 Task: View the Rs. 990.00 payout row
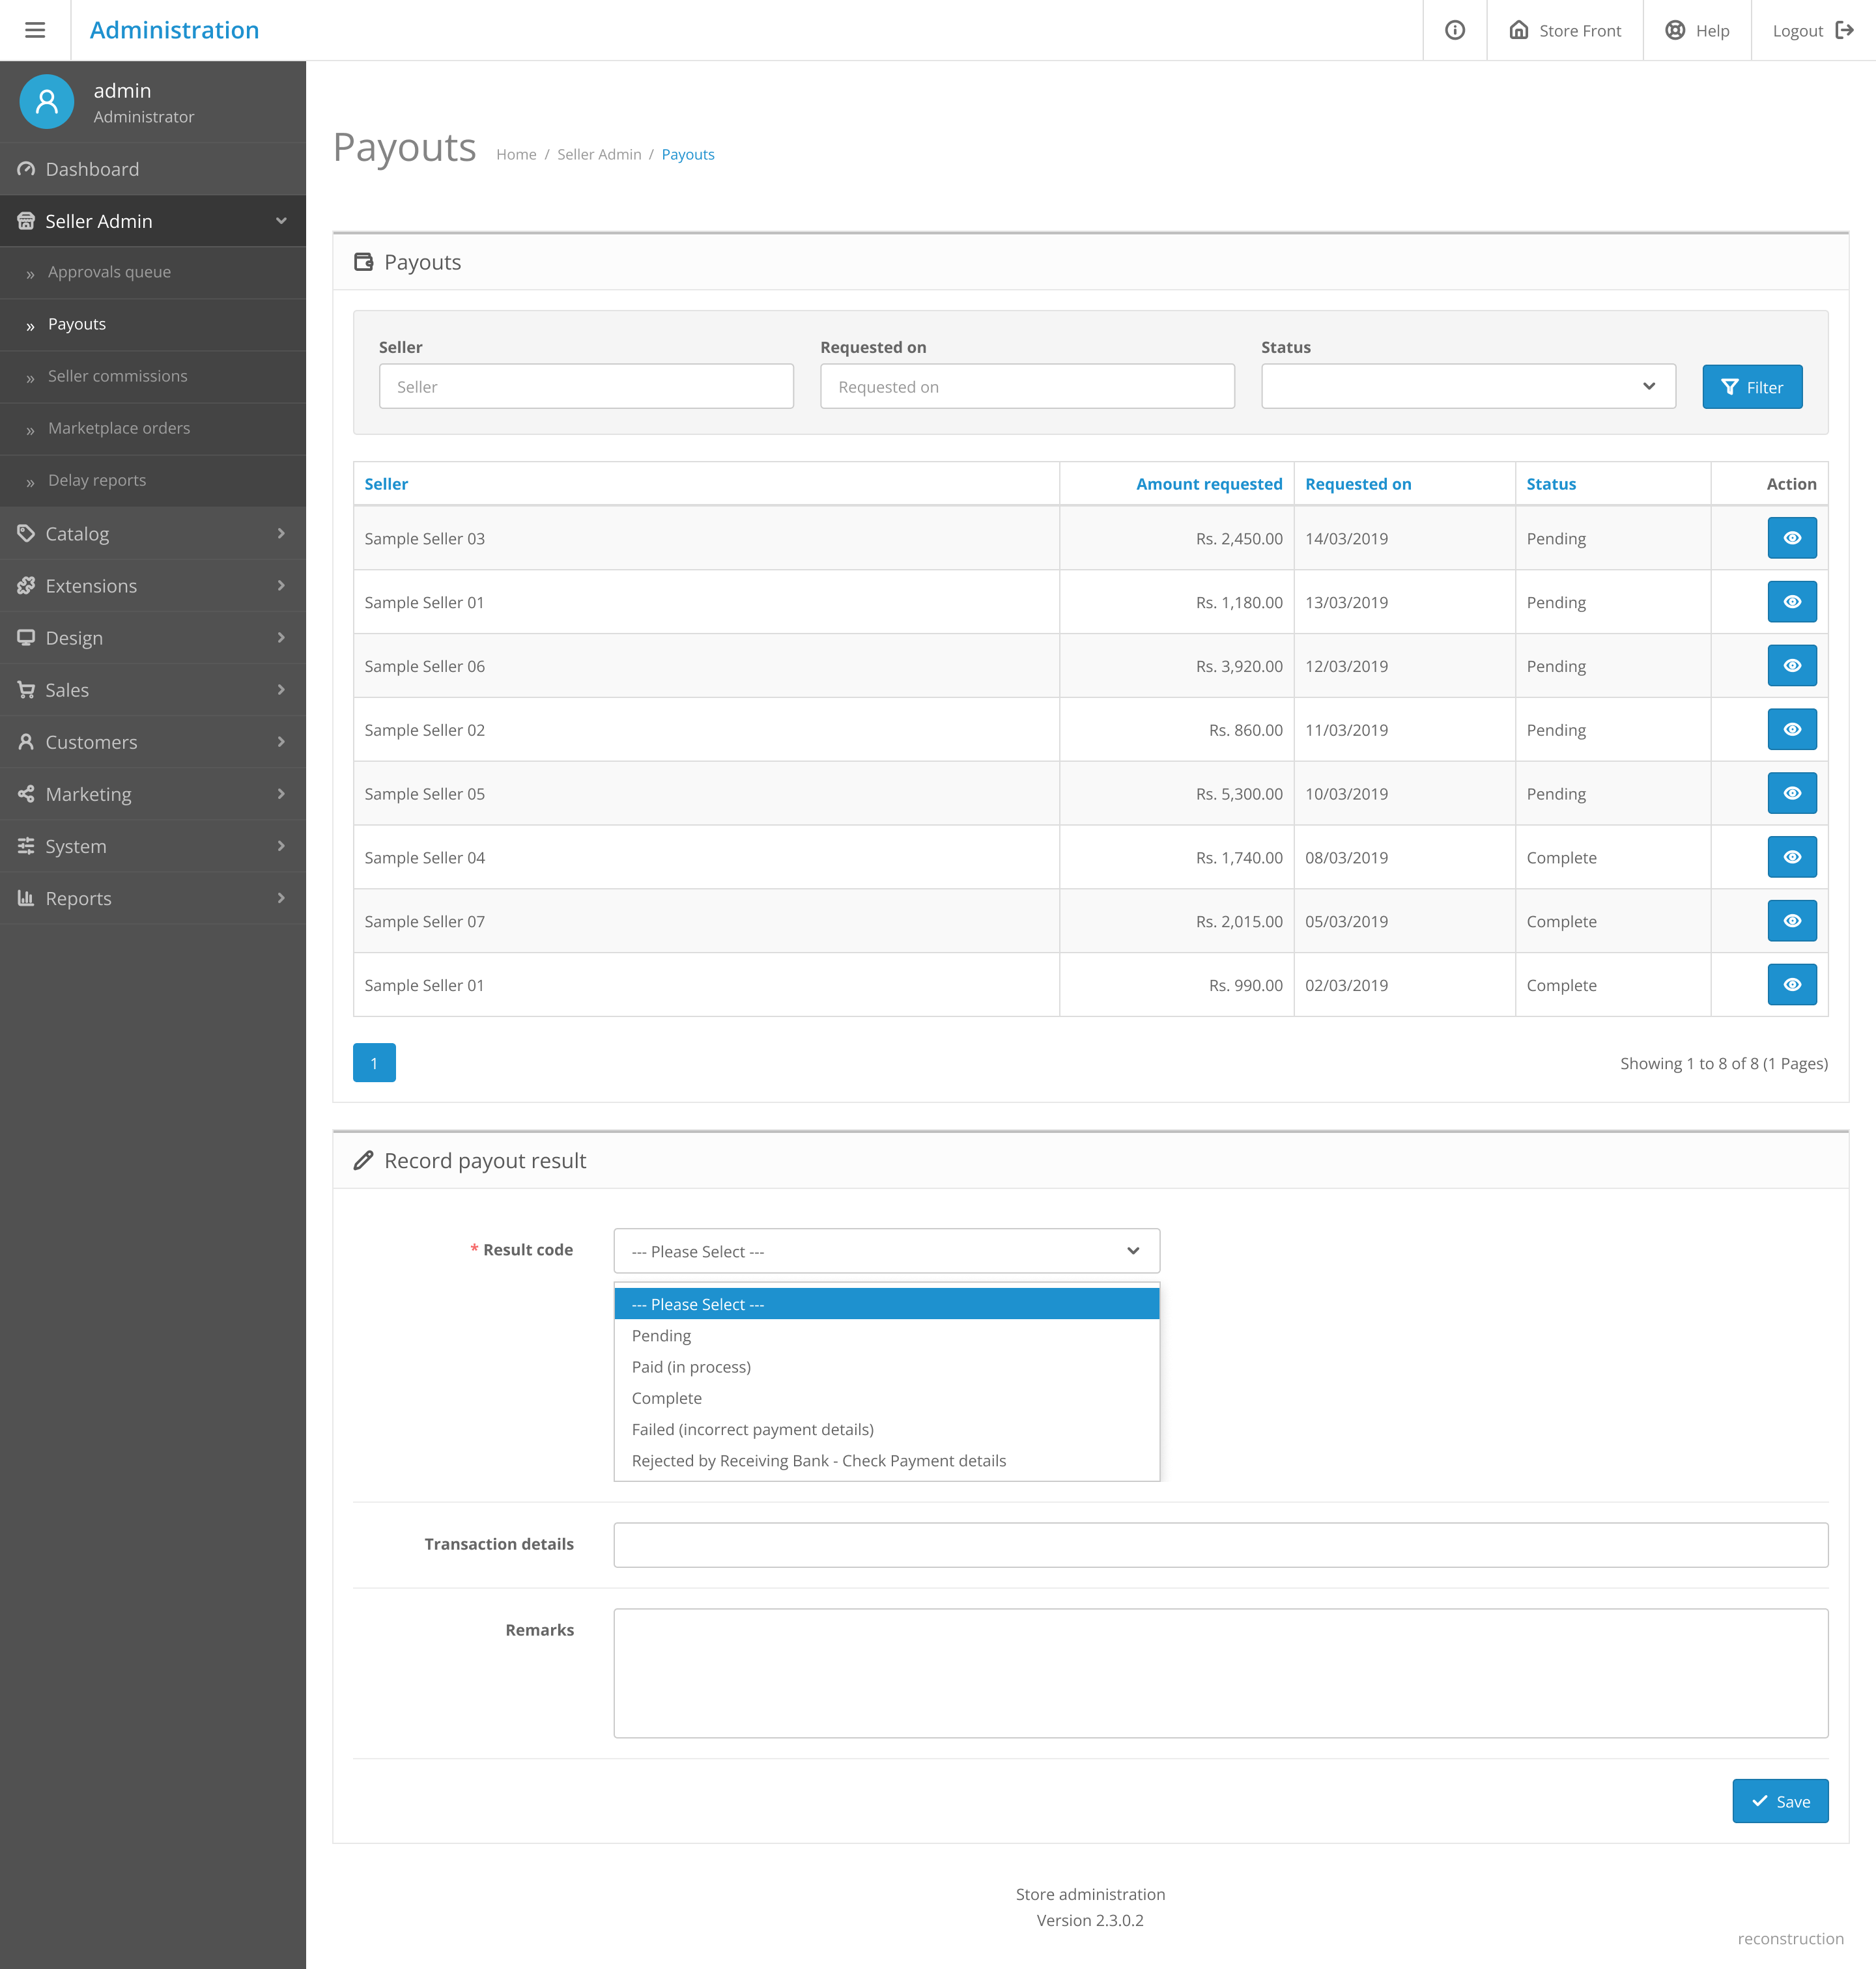(x=1792, y=984)
